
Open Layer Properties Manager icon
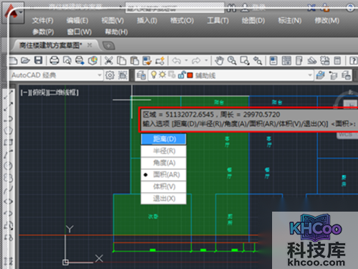141,75
